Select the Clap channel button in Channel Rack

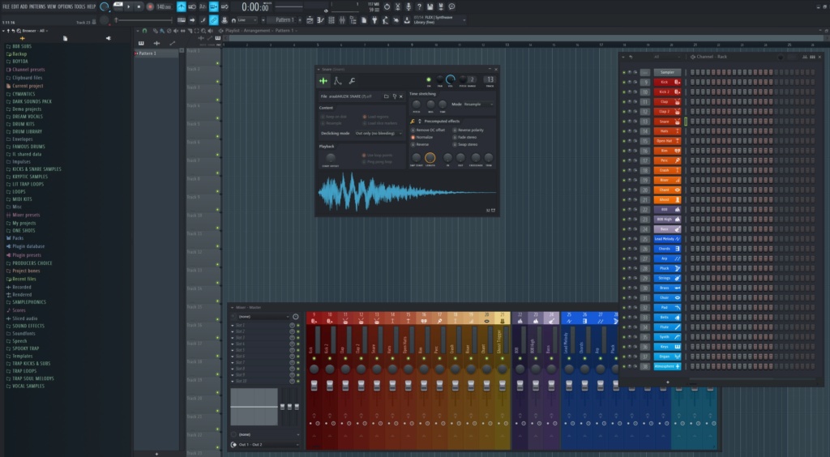pyautogui.click(x=667, y=101)
